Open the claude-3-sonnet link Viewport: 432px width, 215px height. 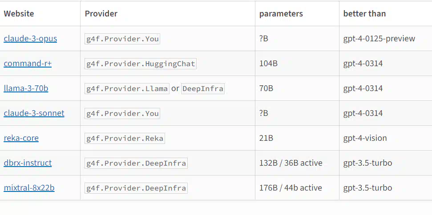point(34,113)
